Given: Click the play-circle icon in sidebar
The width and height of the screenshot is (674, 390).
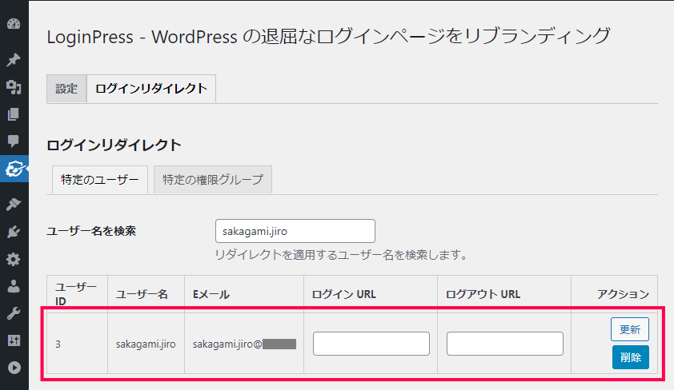Looking at the screenshot, I should click(14, 368).
